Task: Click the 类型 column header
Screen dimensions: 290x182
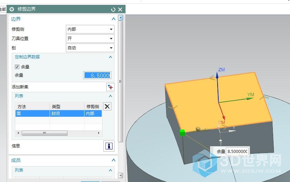Action: click(x=67, y=107)
